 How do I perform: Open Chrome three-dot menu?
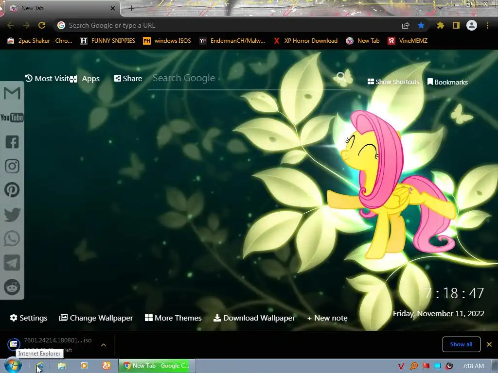click(487, 25)
